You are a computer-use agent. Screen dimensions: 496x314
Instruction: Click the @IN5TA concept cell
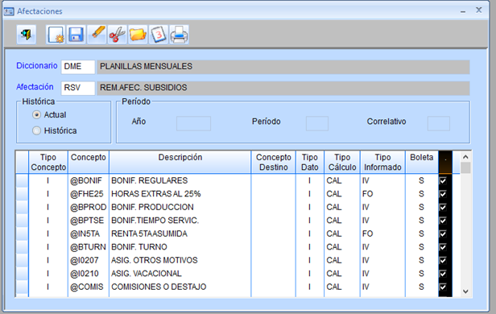(89, 233)
